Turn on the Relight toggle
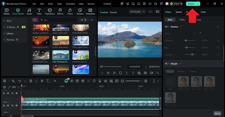 point(167,64)
